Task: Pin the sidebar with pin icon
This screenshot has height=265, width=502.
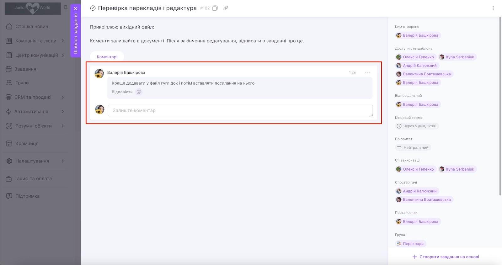Action: (x=66, y=8)
